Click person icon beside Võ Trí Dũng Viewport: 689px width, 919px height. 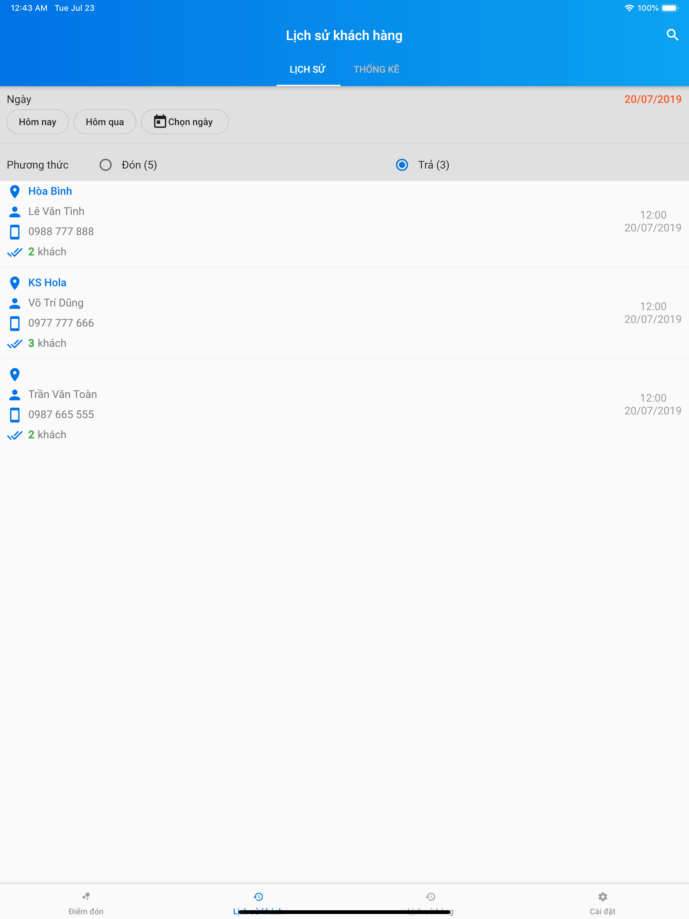pos(15,303)
